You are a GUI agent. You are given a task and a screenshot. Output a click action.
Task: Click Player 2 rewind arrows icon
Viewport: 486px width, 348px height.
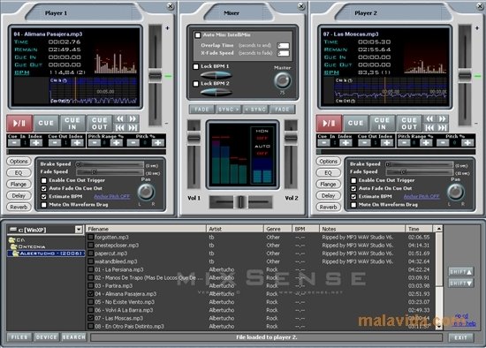click(x=429, y=119)
